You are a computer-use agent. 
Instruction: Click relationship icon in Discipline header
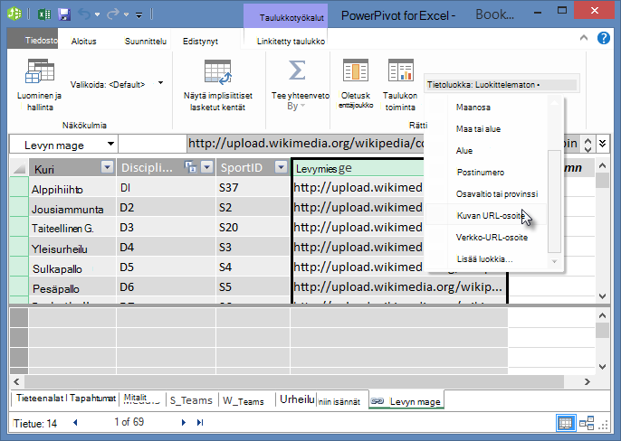pos(190,167)
